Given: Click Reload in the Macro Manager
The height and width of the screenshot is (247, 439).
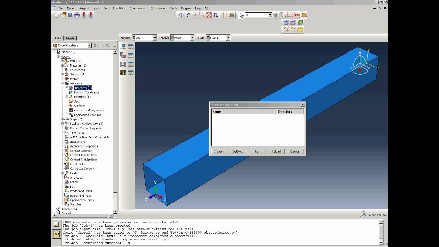Looking at the screenshot, I should (276, 151).
